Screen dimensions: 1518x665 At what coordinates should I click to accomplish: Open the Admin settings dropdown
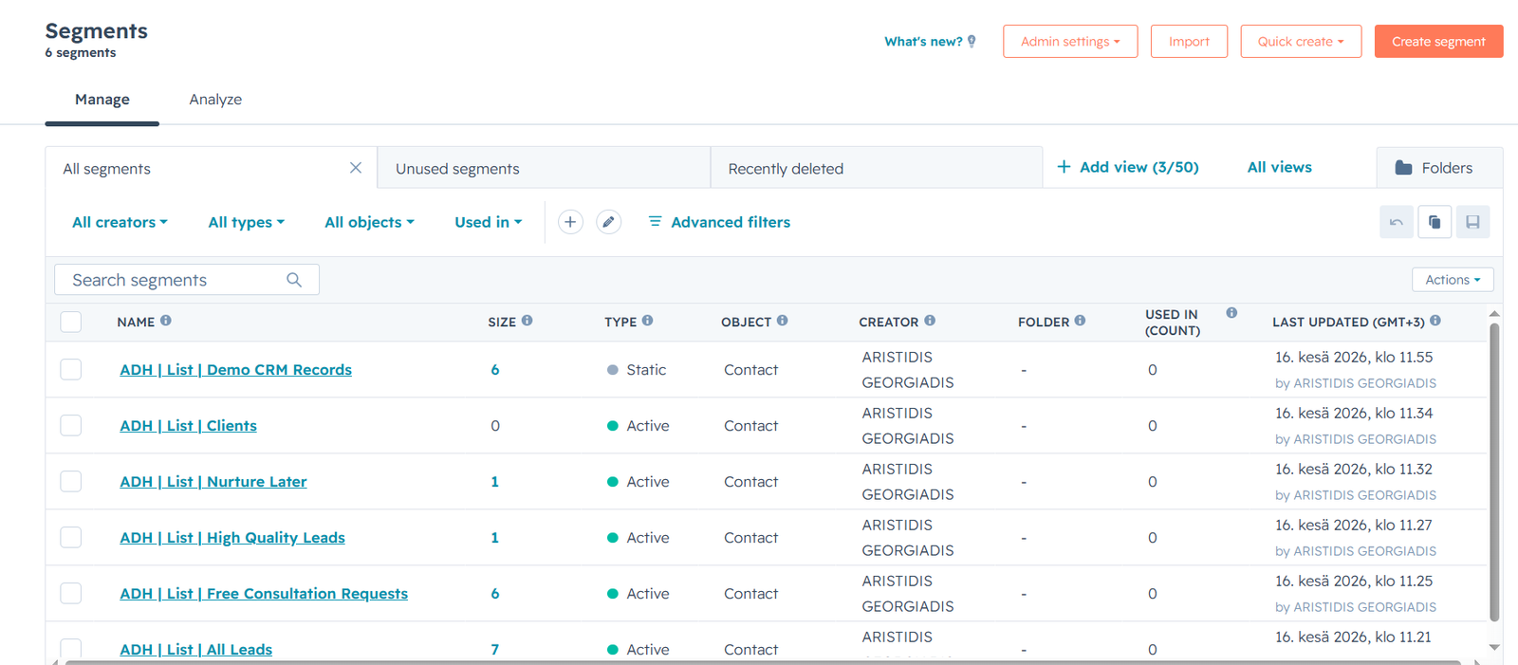pos(1070,42)
